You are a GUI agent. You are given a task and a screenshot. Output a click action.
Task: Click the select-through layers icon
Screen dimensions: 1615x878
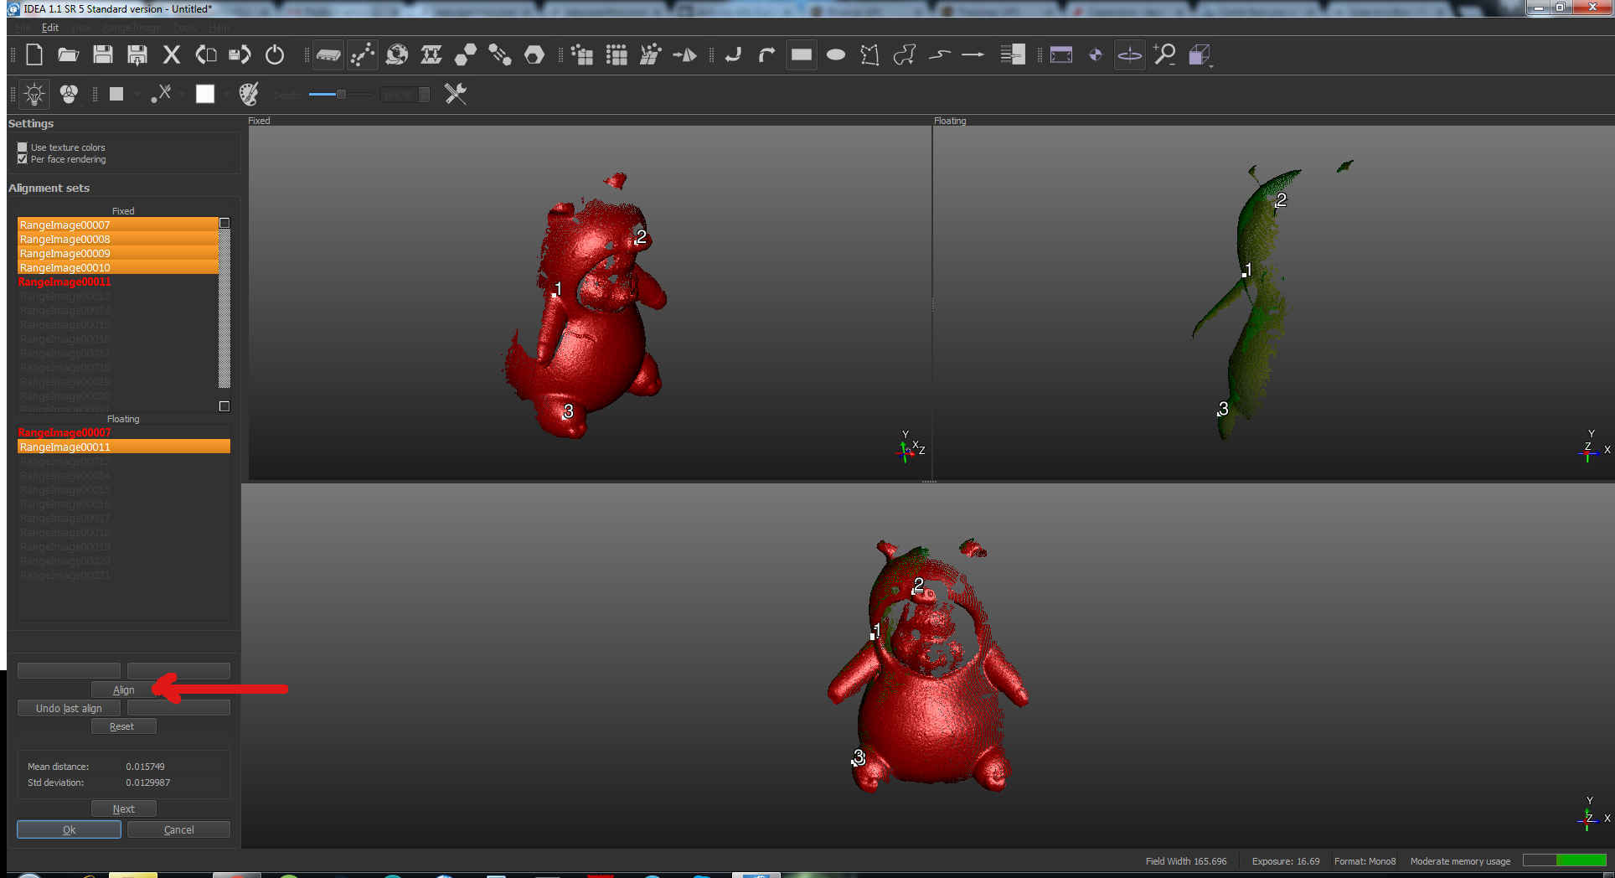point(1013,55)
